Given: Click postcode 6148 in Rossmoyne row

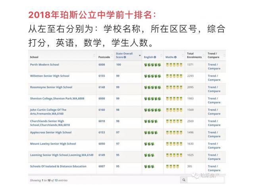Looking at the screenshot, I should click(102, 87).
